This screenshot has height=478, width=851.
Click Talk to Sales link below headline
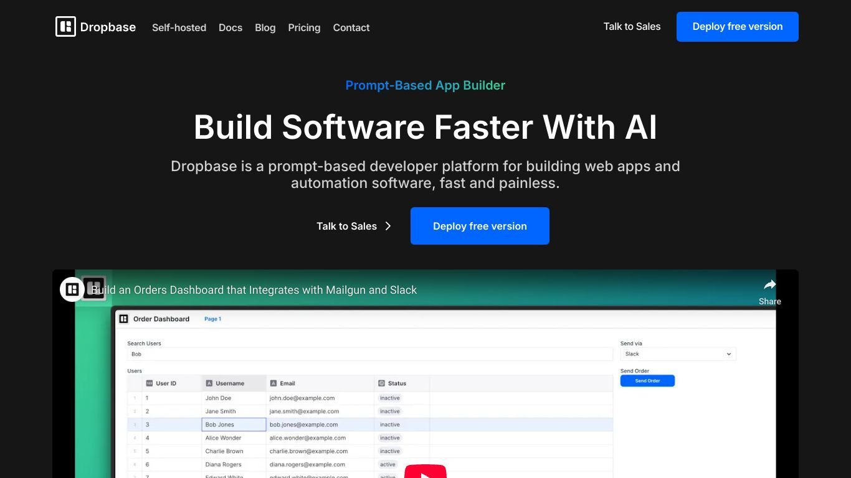(x=346, y=226)
